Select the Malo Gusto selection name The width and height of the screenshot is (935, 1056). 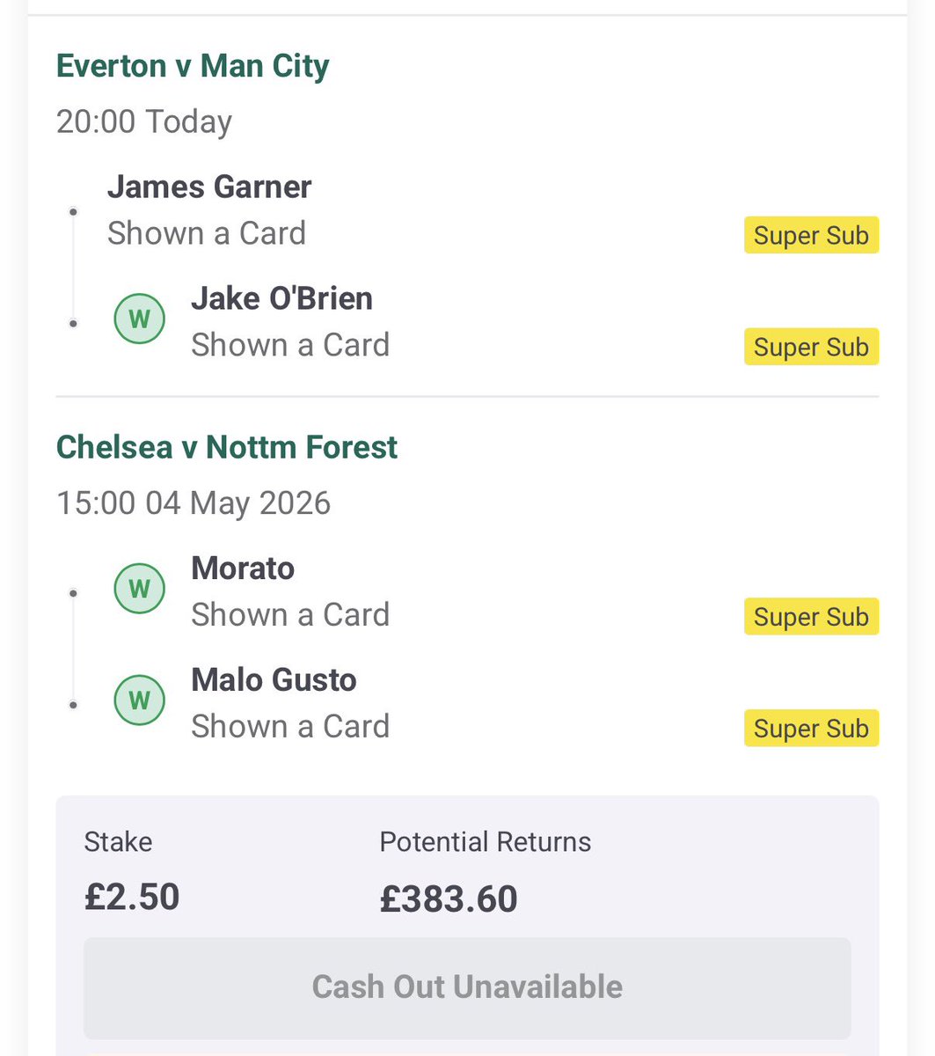[x=274, y=680]
